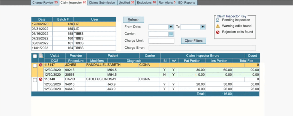293x116 pixels.
Task: Click the magnifier icon in the table header
Action: pyautogui.click(x=41, y=56)
